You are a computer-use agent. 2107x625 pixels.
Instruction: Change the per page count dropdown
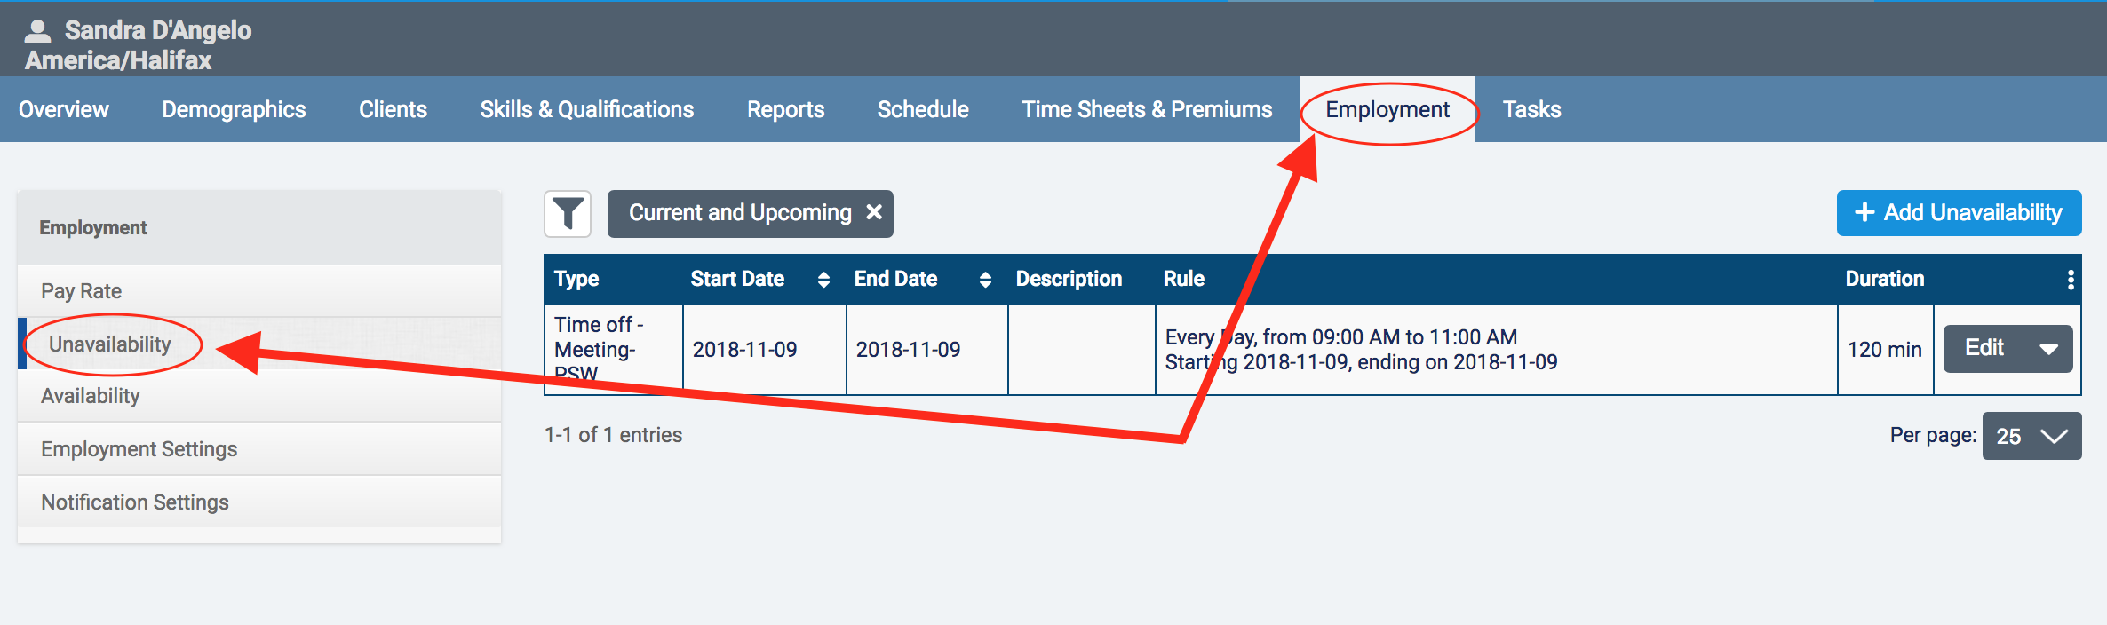pyautogui.click(x=2031, y=436)
